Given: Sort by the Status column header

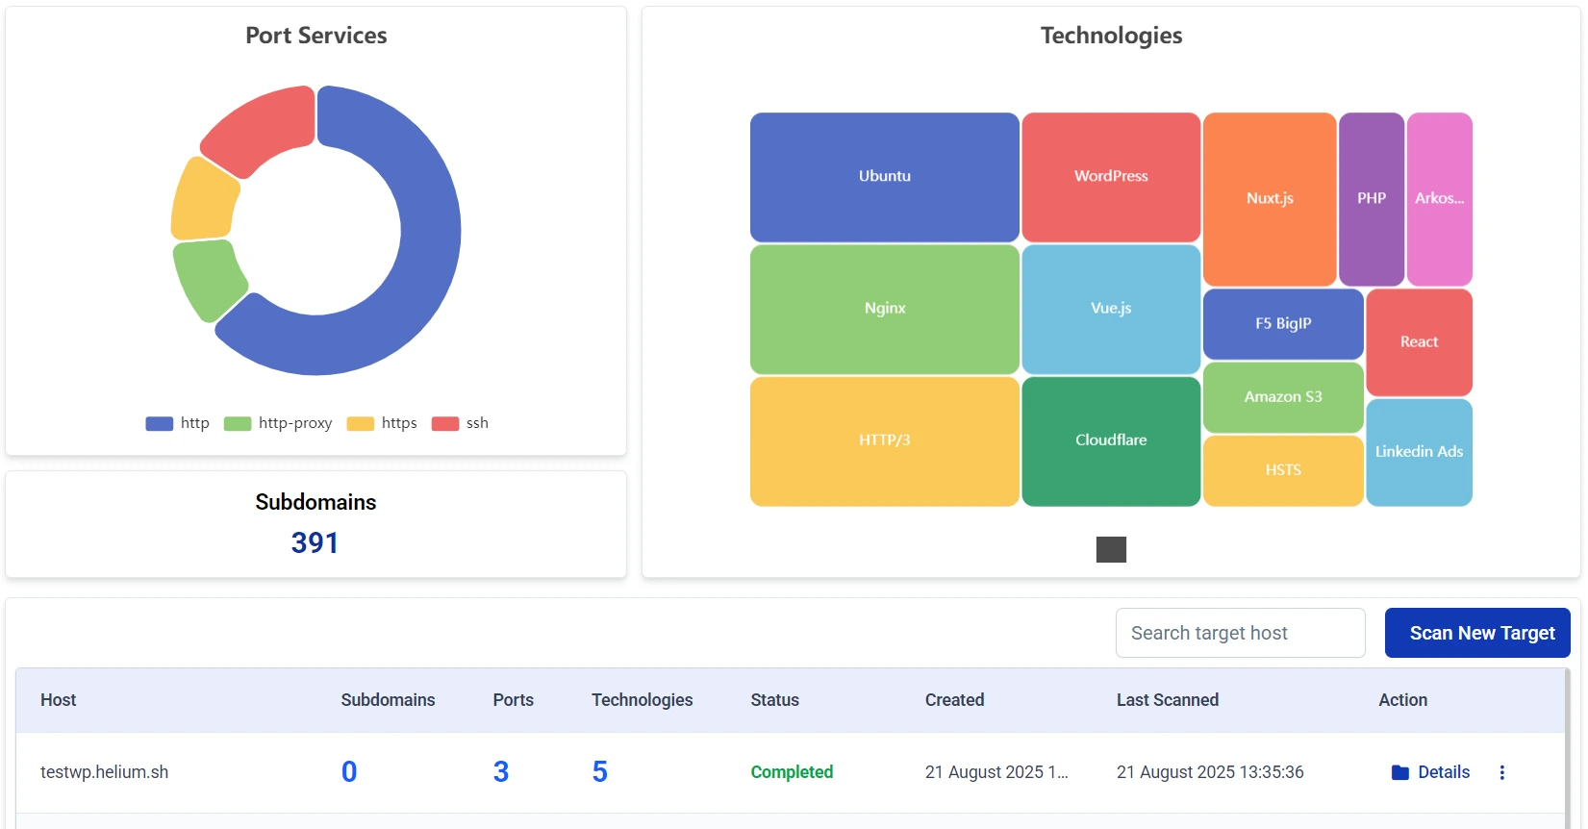Looking at the screenshot, I should tap(774, 700).
